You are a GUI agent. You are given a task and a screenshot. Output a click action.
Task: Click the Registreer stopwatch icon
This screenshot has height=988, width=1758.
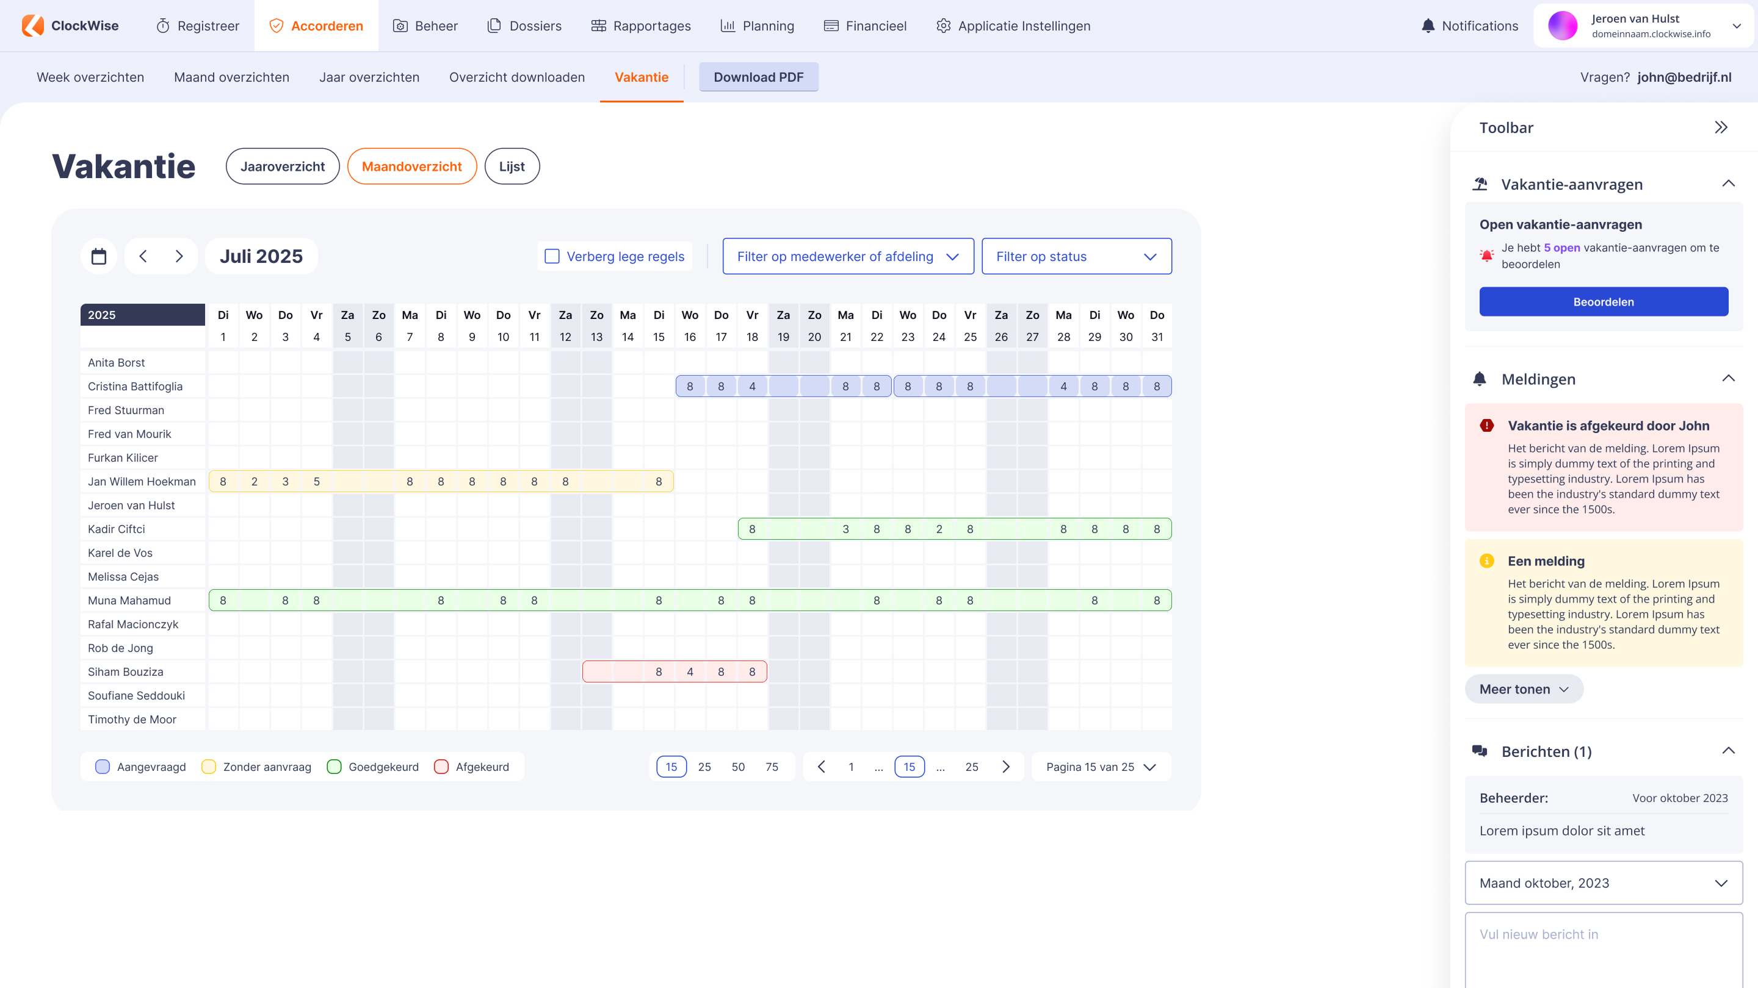tap(162, 26)
